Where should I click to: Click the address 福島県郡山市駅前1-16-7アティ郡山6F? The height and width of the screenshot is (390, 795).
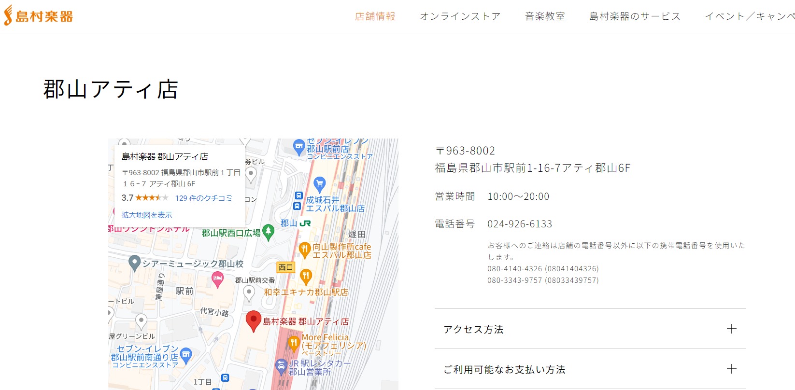[533, 168]
